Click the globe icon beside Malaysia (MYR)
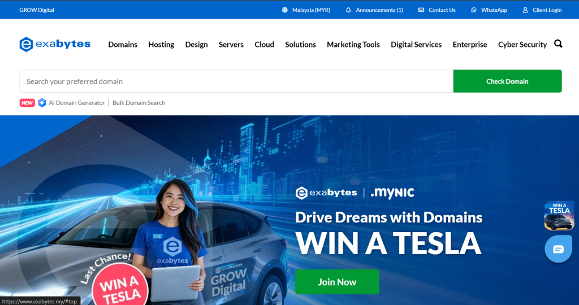 285,10
